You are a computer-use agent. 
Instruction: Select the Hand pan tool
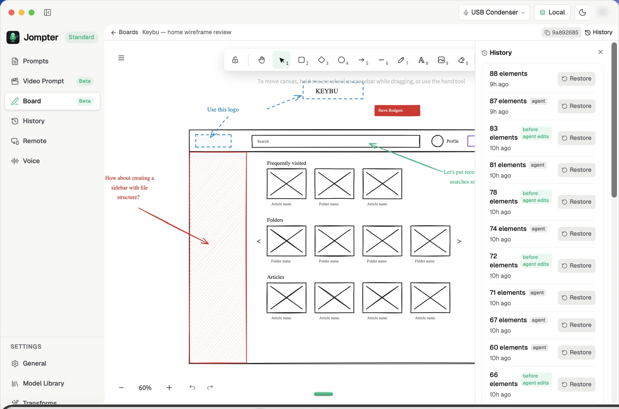pyautogui.click(x=262, y=60)
